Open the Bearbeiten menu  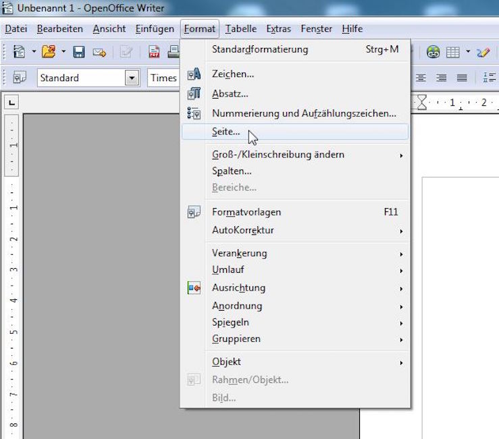click(x=60, y=29)
